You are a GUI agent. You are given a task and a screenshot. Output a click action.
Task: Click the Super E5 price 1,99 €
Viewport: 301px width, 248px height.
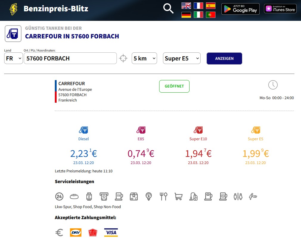tap(255, 153)
